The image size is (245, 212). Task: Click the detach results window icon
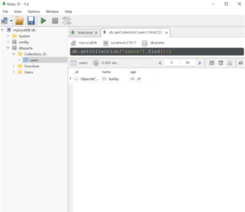coord(241,63)
